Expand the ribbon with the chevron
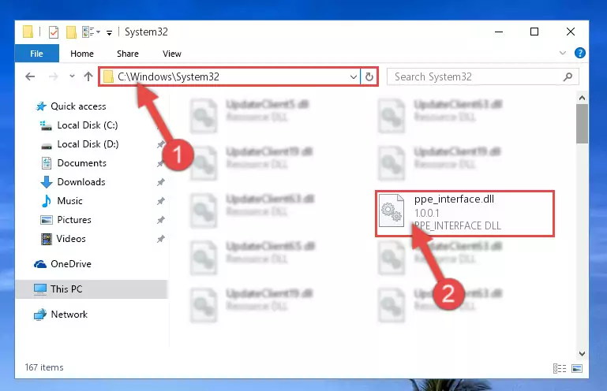Viewport: 607px width, 391px height. pos(563,53)
